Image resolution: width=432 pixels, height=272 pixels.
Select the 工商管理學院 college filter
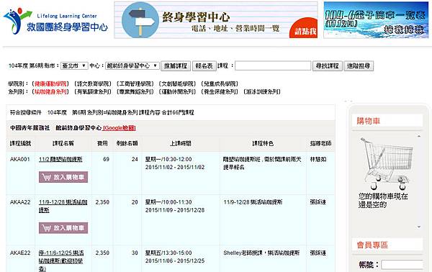135,83
